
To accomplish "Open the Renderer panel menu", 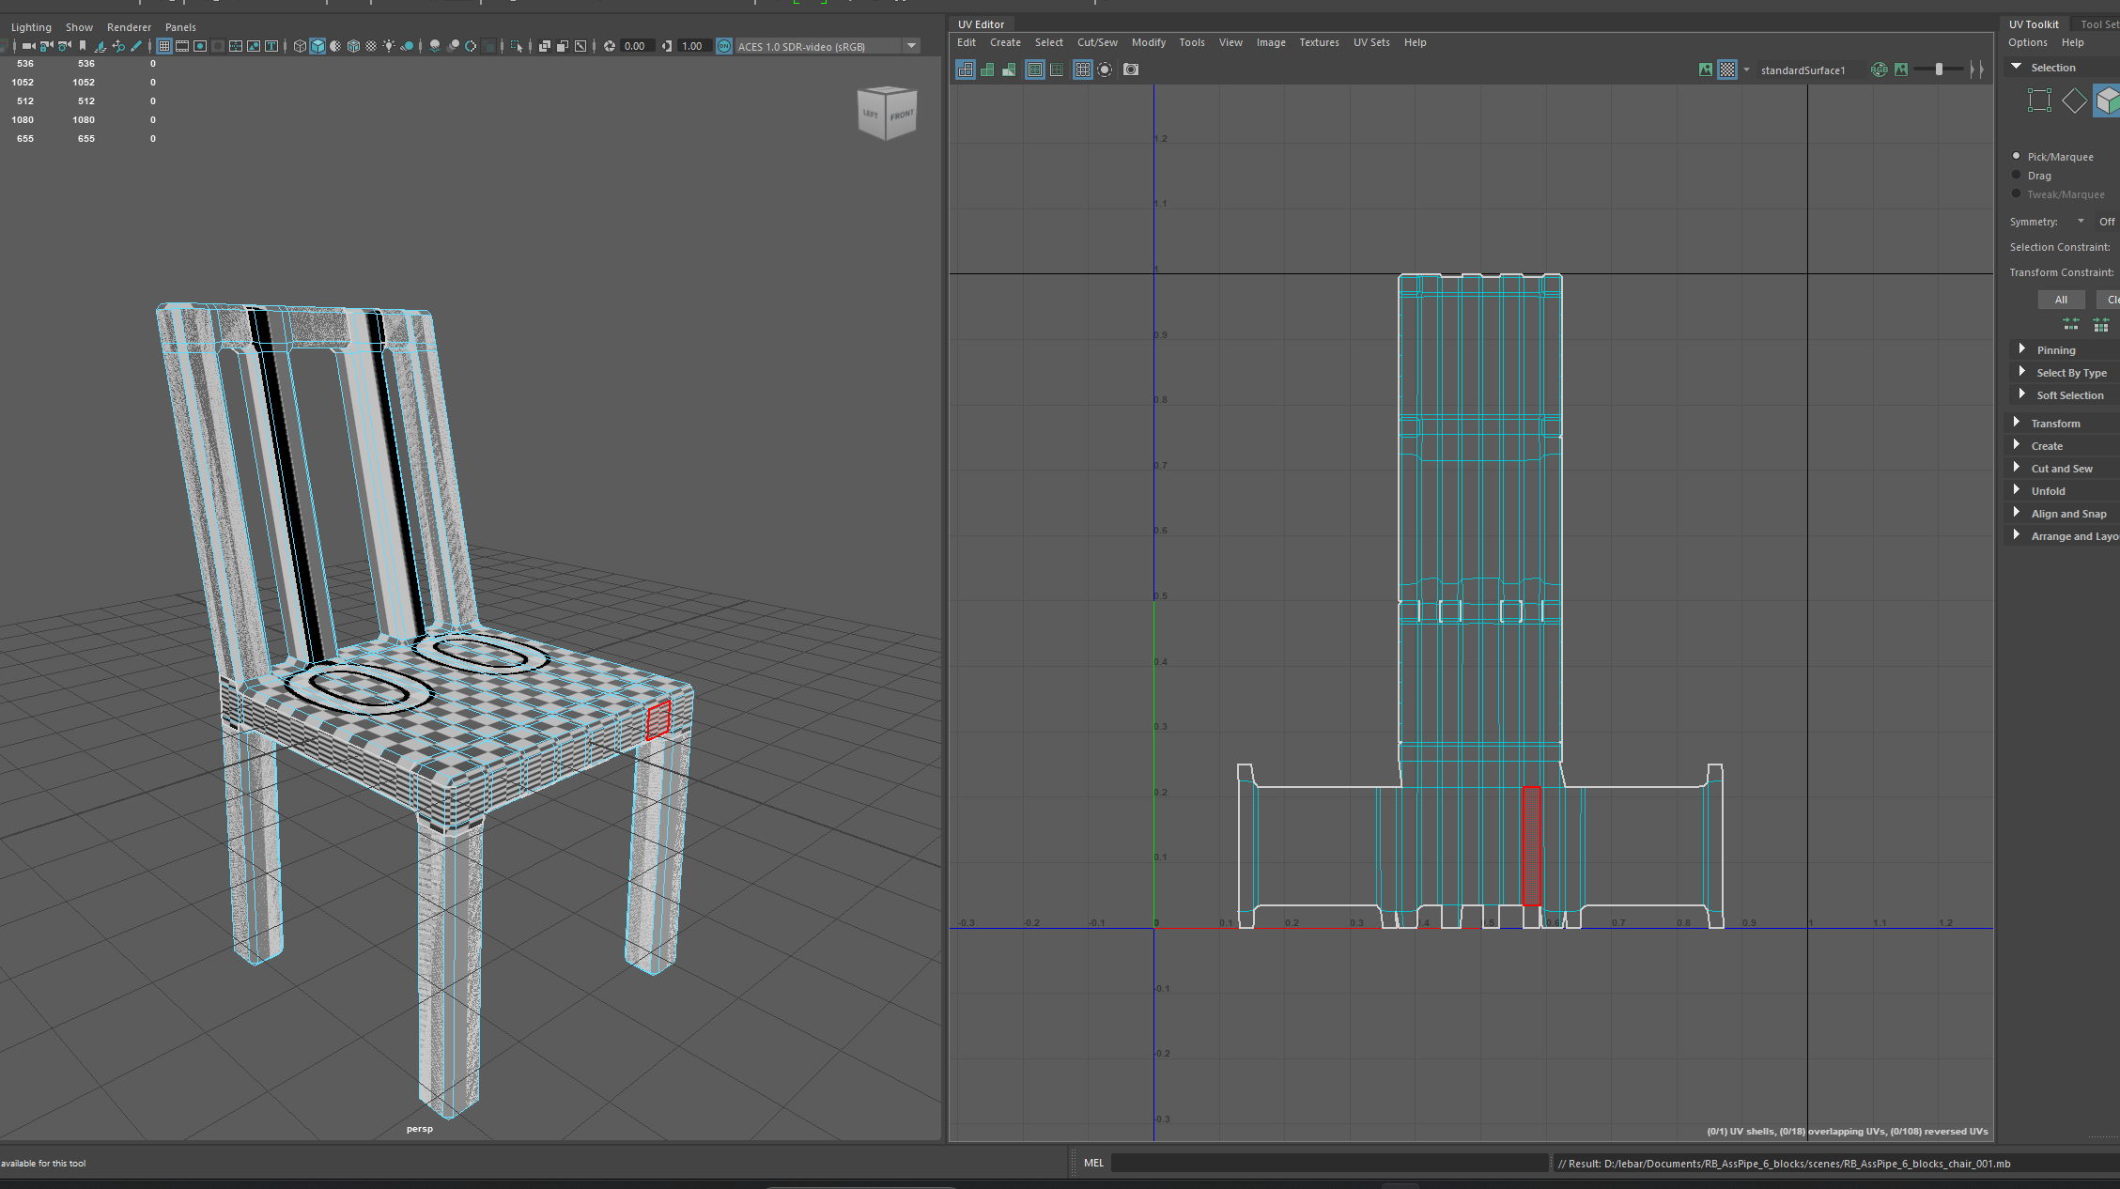I will pyautogui.click(x=129, y=27).
